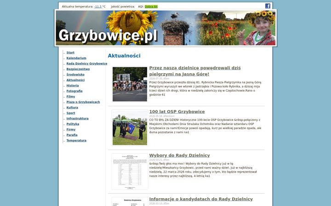Open the Wybory do Rady Dzielnicy article
331x206 pixels.
[179, 155]
